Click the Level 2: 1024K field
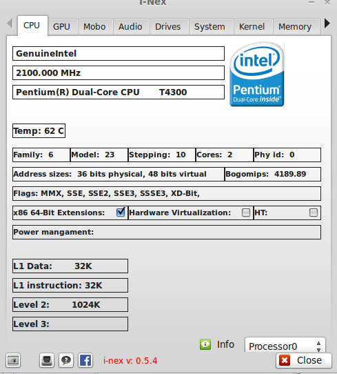The height and width of the screenshot is (374, 337). (x=70, y=304)
